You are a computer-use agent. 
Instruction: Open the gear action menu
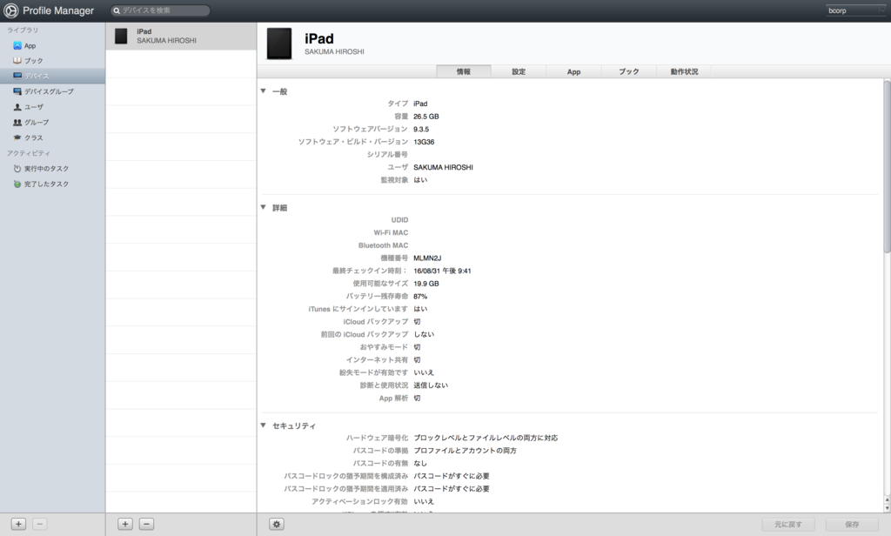click(x=277, y=524)
